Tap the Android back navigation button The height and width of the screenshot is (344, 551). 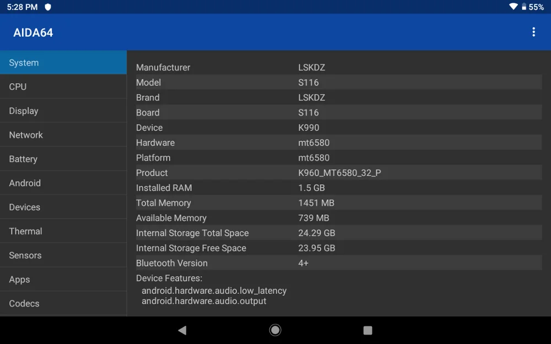coord(182,330)
